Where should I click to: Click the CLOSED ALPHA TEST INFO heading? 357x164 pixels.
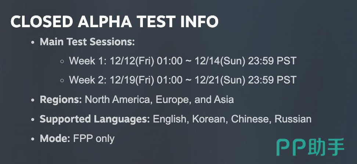114,22
